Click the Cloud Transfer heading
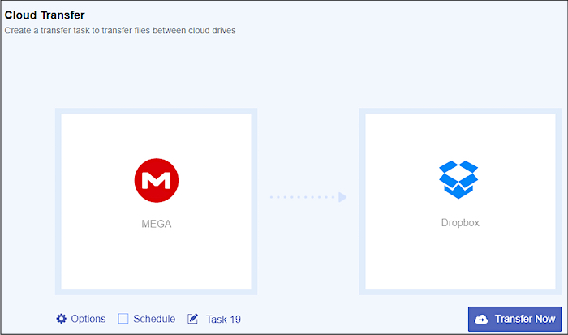Image resolution: width=568 pixels, height=335 pixels. click(x=45, y=15)
